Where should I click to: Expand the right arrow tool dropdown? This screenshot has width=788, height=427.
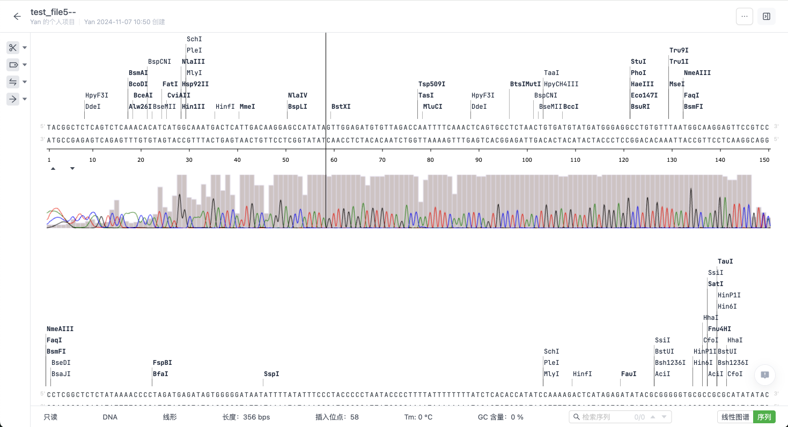point(25,100)
